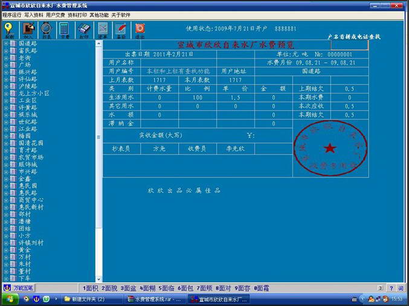Expand the 农贸市场 tree node
The height and width of the screenshot is (306, 409).
(x=5, y=158)
